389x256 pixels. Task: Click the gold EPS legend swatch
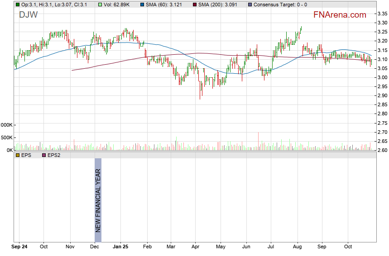pos(17,155)
